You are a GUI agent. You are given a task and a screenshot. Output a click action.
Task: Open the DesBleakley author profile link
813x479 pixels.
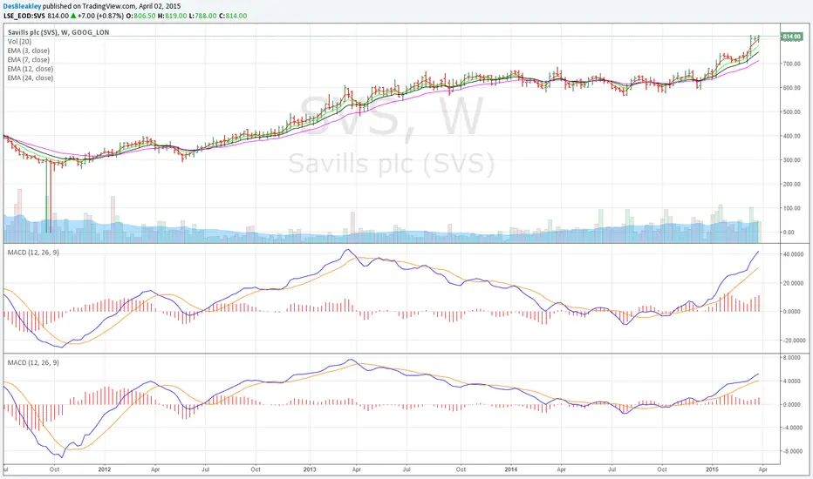pos(23,7)
